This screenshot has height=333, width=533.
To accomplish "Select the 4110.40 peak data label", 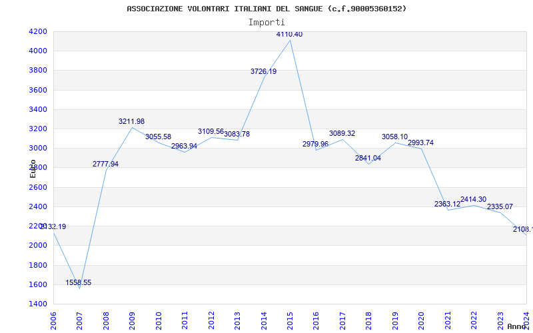I will pyautogui.click(x=289, y=35).
